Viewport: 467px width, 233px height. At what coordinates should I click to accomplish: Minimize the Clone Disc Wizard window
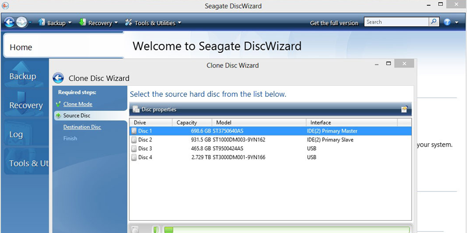(x=377, y=64)
